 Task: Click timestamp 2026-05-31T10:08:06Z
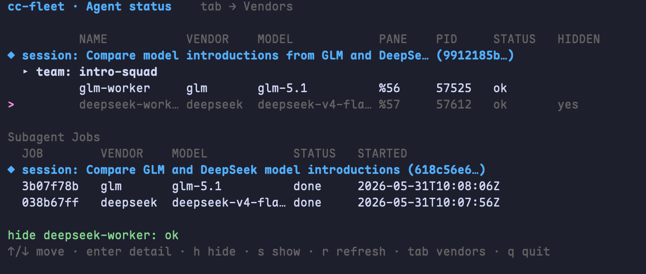tap(429, 186)
